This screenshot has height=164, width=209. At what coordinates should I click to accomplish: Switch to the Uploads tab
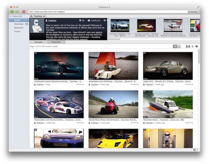click(x=38, y=42)
